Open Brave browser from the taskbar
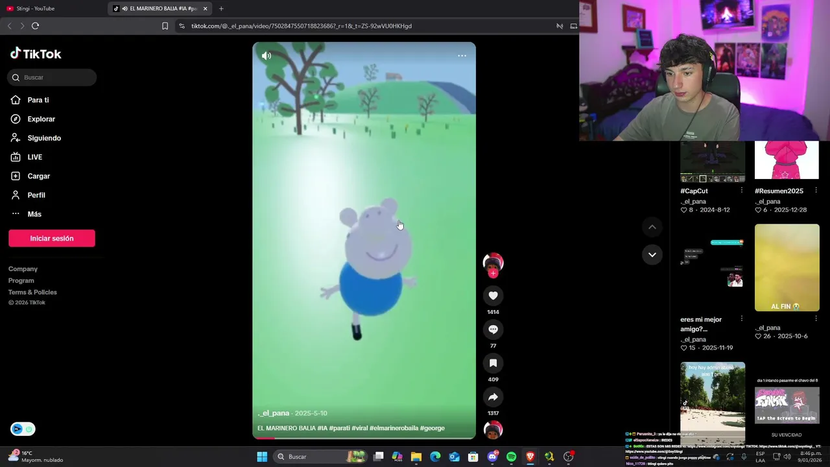Screen dimensions: 830x467 (x=530, y=457)
